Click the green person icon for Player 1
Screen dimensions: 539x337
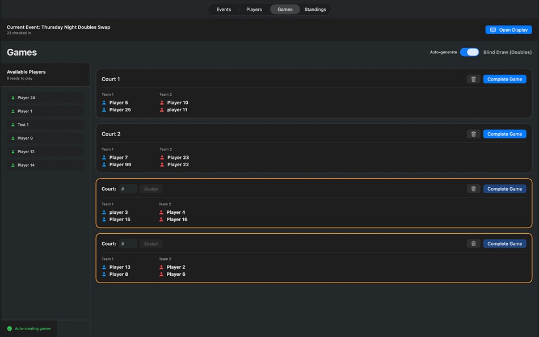coord(13,111)
